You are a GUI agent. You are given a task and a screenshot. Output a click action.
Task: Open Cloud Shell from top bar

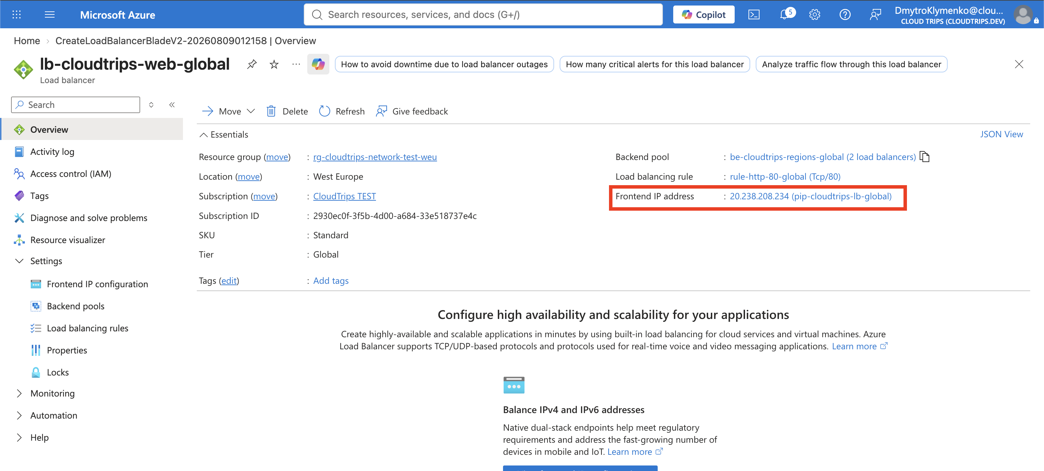tap(753, 14)
